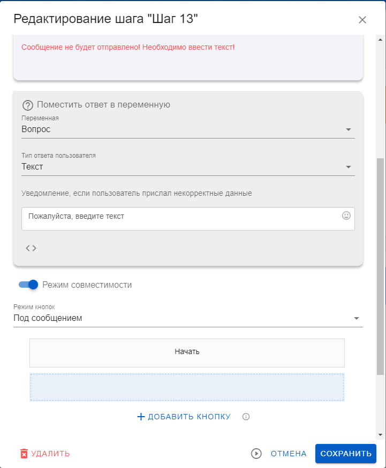Click the red trash delete icon
The width and height of the screenshot is (386, 468).
[24, 454]
